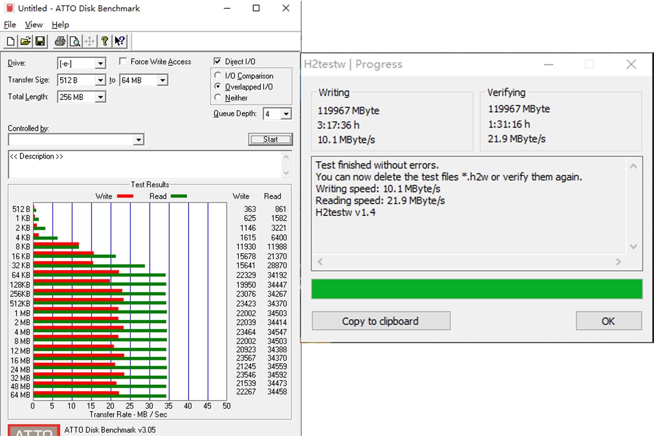
Task: Click the "Test Results" group heading
Action: pyautogui.click(x=150, y=184)
